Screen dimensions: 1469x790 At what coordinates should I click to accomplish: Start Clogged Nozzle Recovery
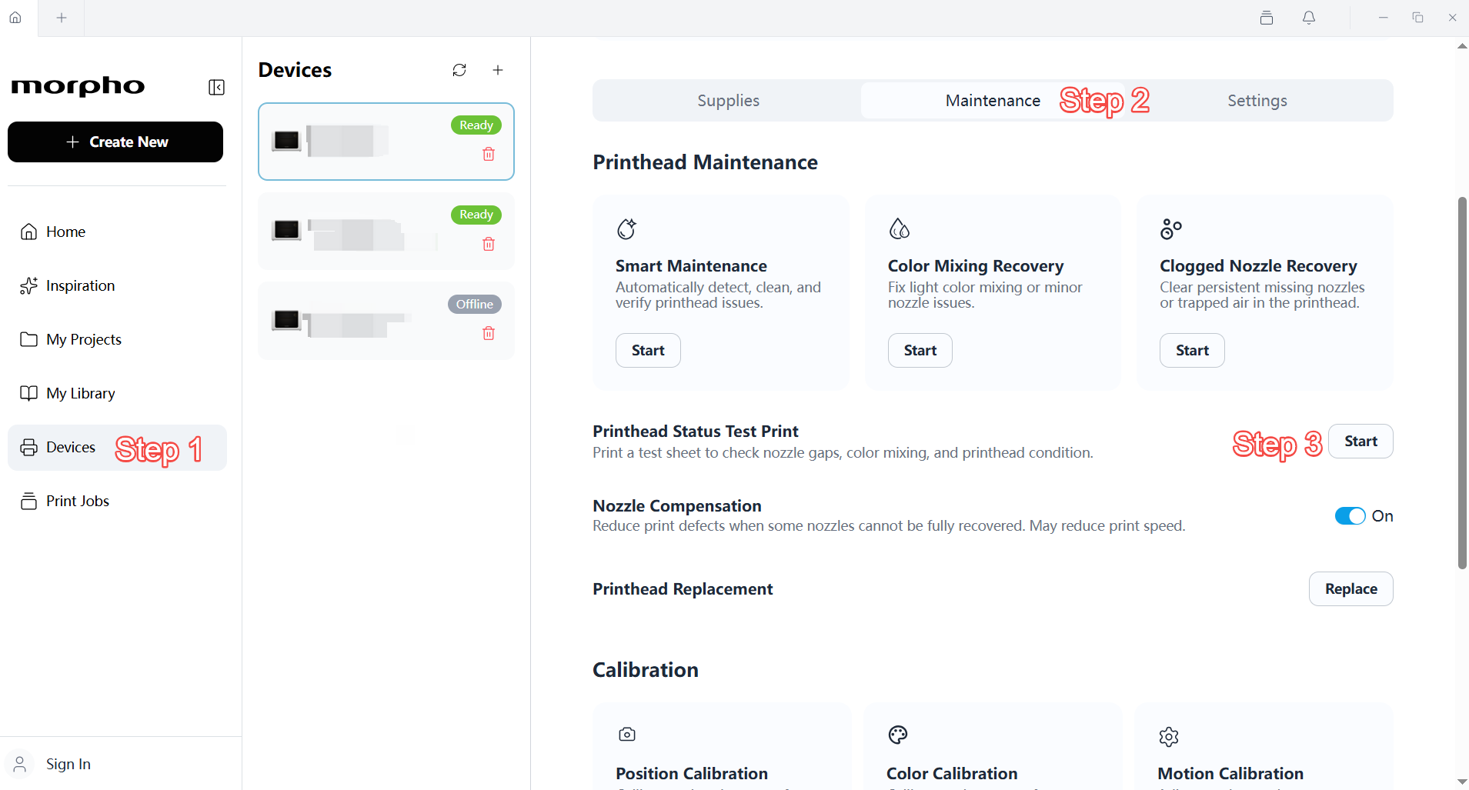1192,350
